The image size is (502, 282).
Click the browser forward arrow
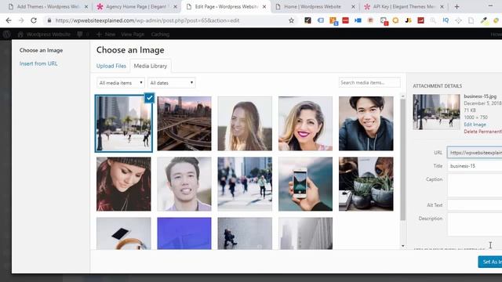pos(21,20)
